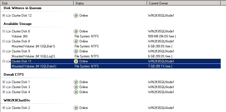Screen dimensions: 226x112
Task: Collapse the Cluster Disk 9 node
Action: (4, 51)
